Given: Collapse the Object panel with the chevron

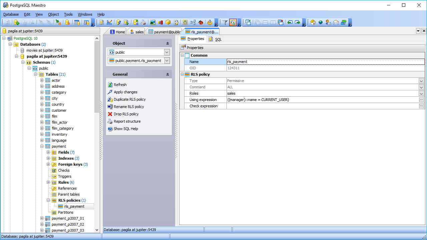Looking at the screenshot, I should (x=167, y=43).
